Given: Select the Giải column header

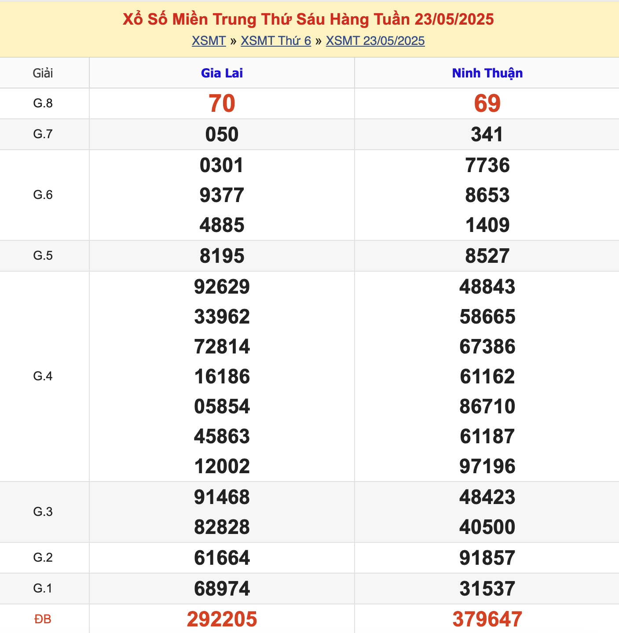Looking at the screenshot, I should click(43, 73).
